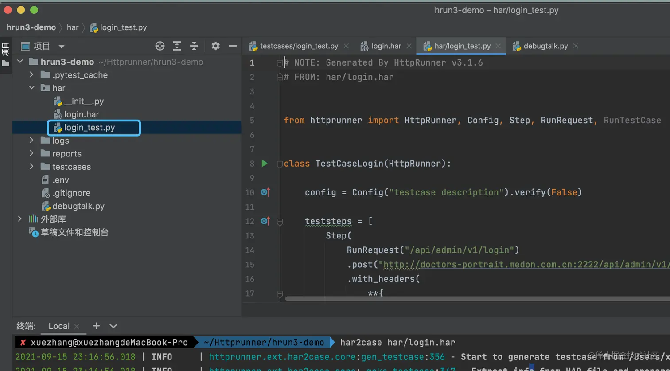Open the doctors-portrait.medon.com.cn URL link
Viewport: 670px width, 371px height.
click(x=526, y=265)
